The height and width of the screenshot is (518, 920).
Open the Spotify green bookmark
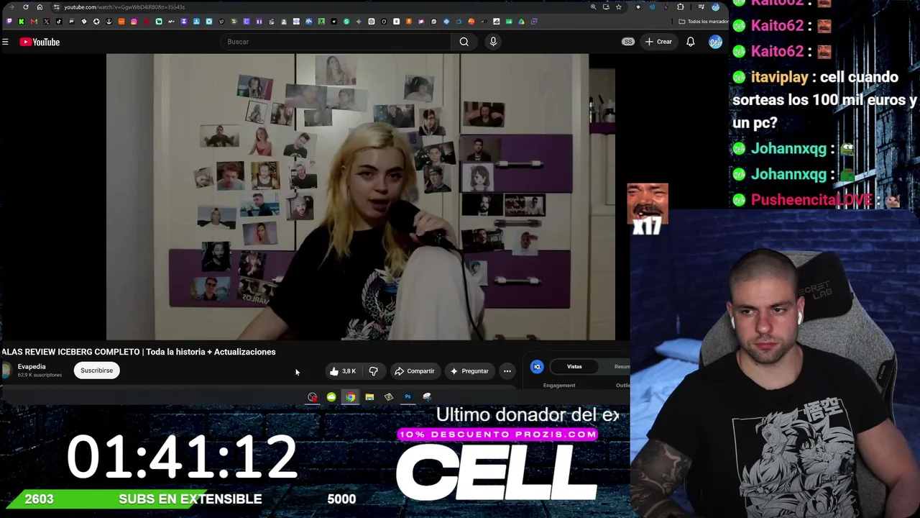click(x=346, y=22)
